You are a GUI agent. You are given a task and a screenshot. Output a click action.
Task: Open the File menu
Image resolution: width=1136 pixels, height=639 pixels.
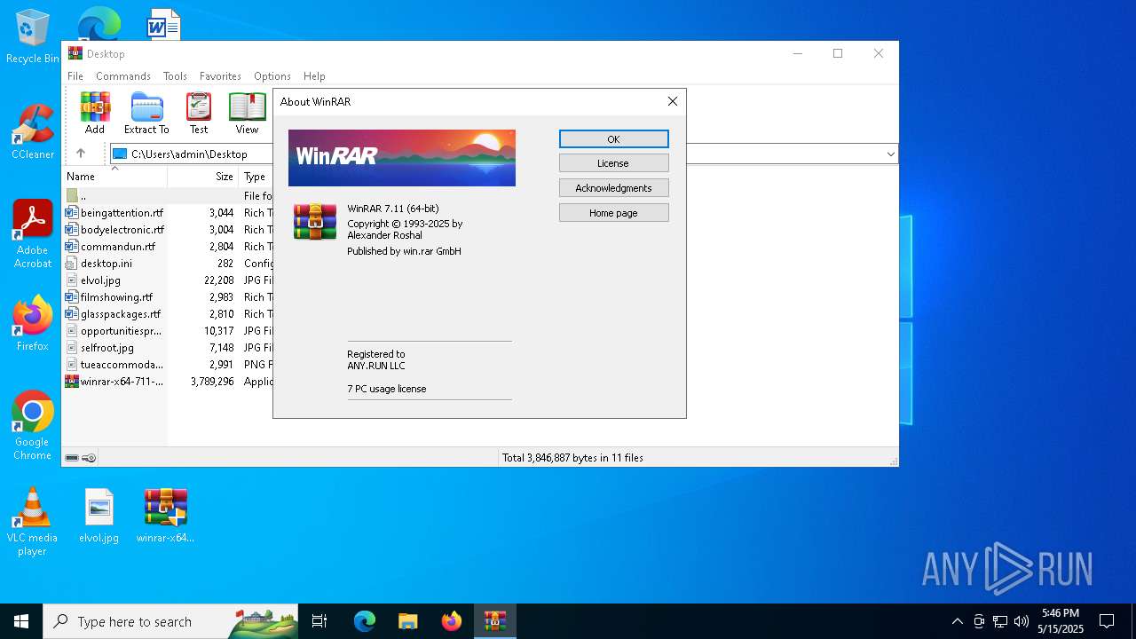click(x=75, y=76)
